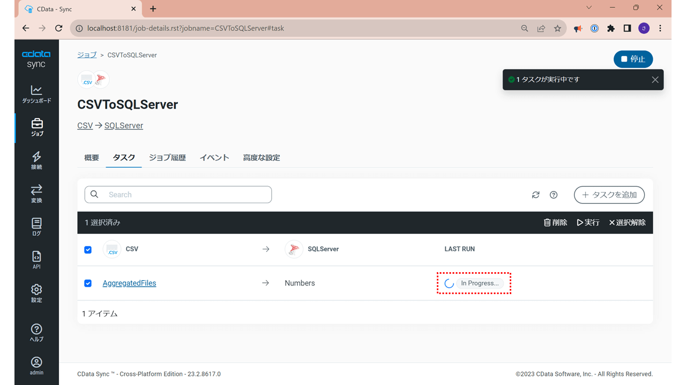This screenshot has width=686, height=385.
Task: Dismiss the タスクが実行中です notification
Action: (x=655, y=80)
